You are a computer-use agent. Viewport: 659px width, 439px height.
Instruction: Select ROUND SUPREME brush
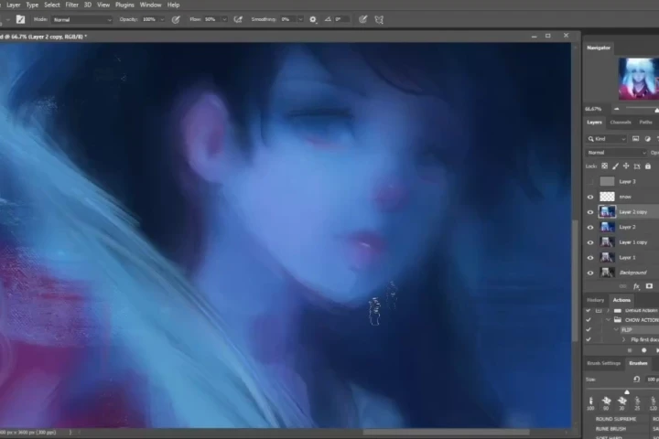616,419
